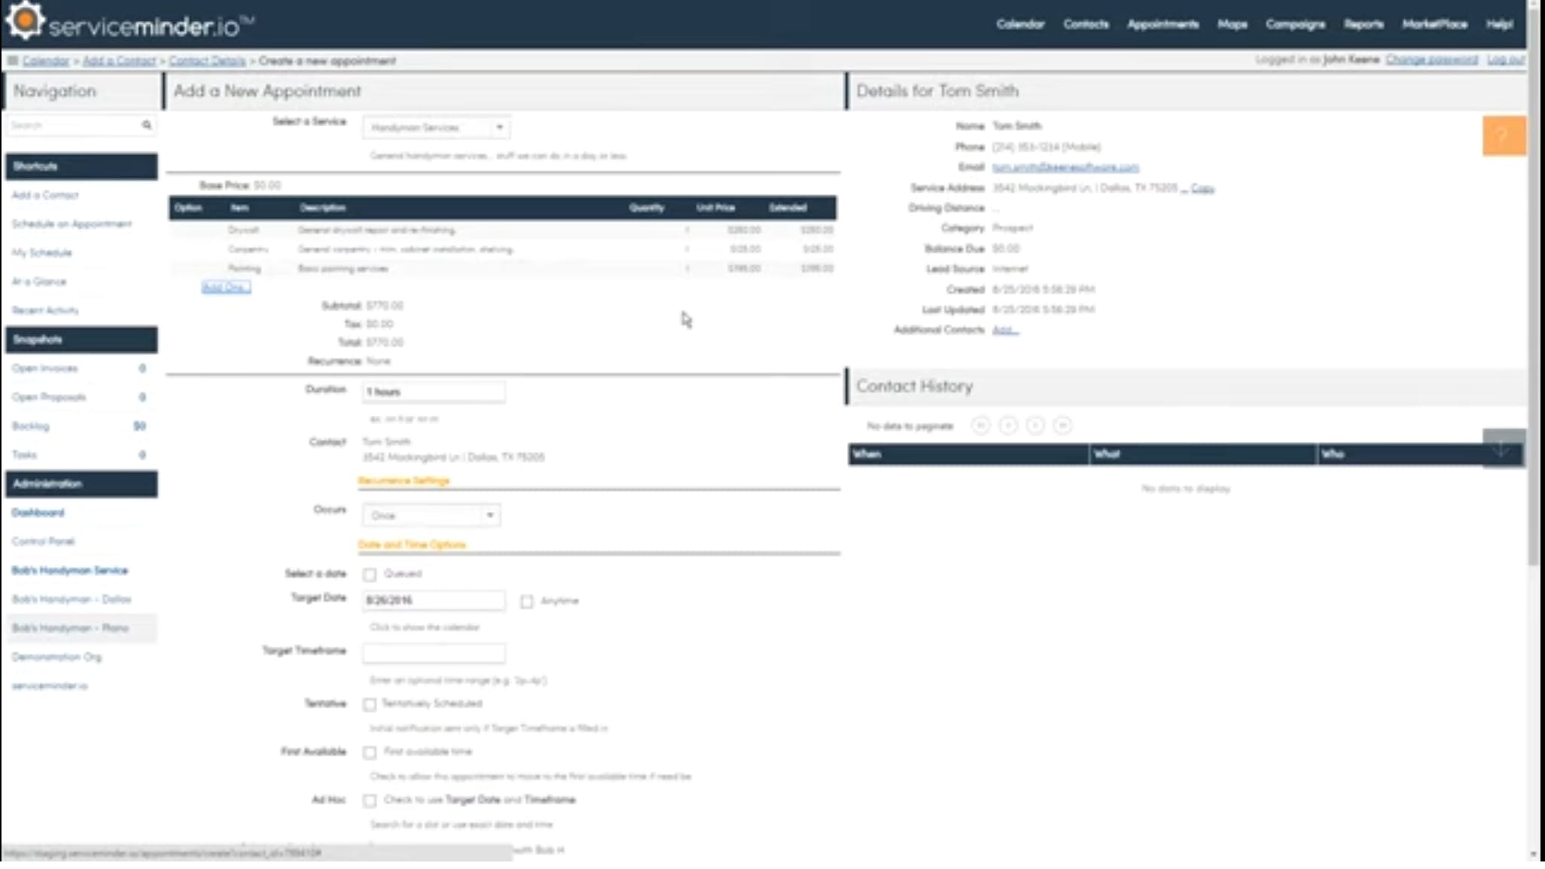Screen dimensions: 1545x869
Task: Click the Target Timeframe input field
Action: (x=434, y=653)
